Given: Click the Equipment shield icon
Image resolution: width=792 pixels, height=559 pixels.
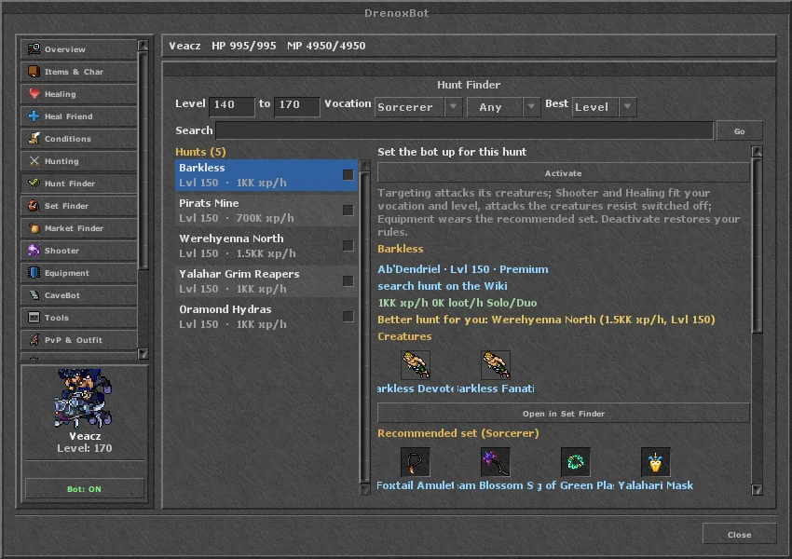Looking at the screenshot, I should (x=34, y=273).
